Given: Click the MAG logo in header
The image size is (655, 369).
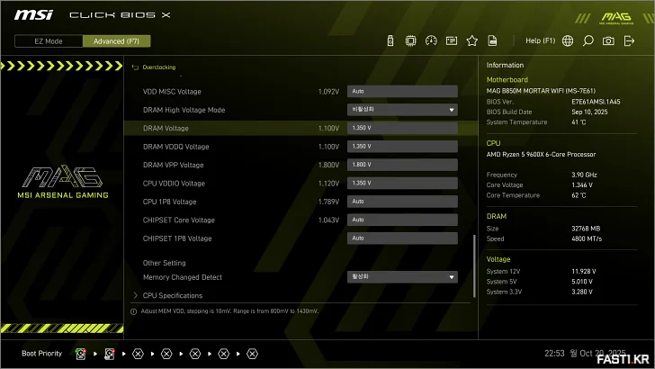Looking at the screenshot, I should pyautogui.click(x=616, y=18).
